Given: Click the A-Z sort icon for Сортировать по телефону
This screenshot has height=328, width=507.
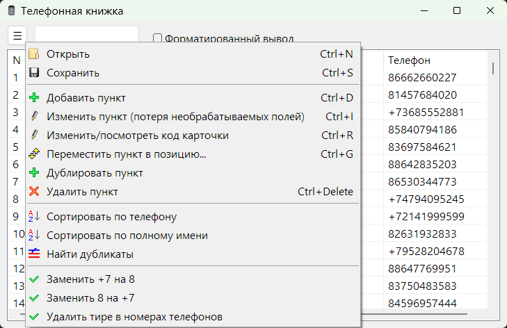Looking at the screenshot, I should click(34, 217).
